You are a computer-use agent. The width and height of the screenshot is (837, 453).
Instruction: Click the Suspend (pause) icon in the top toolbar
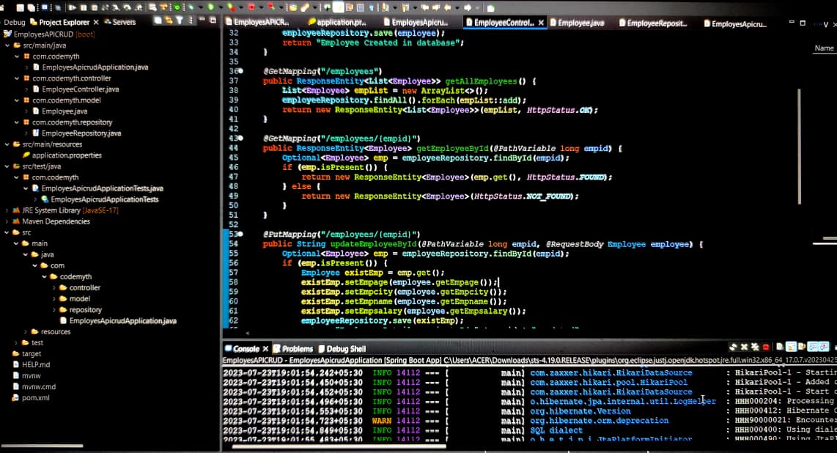84,7
